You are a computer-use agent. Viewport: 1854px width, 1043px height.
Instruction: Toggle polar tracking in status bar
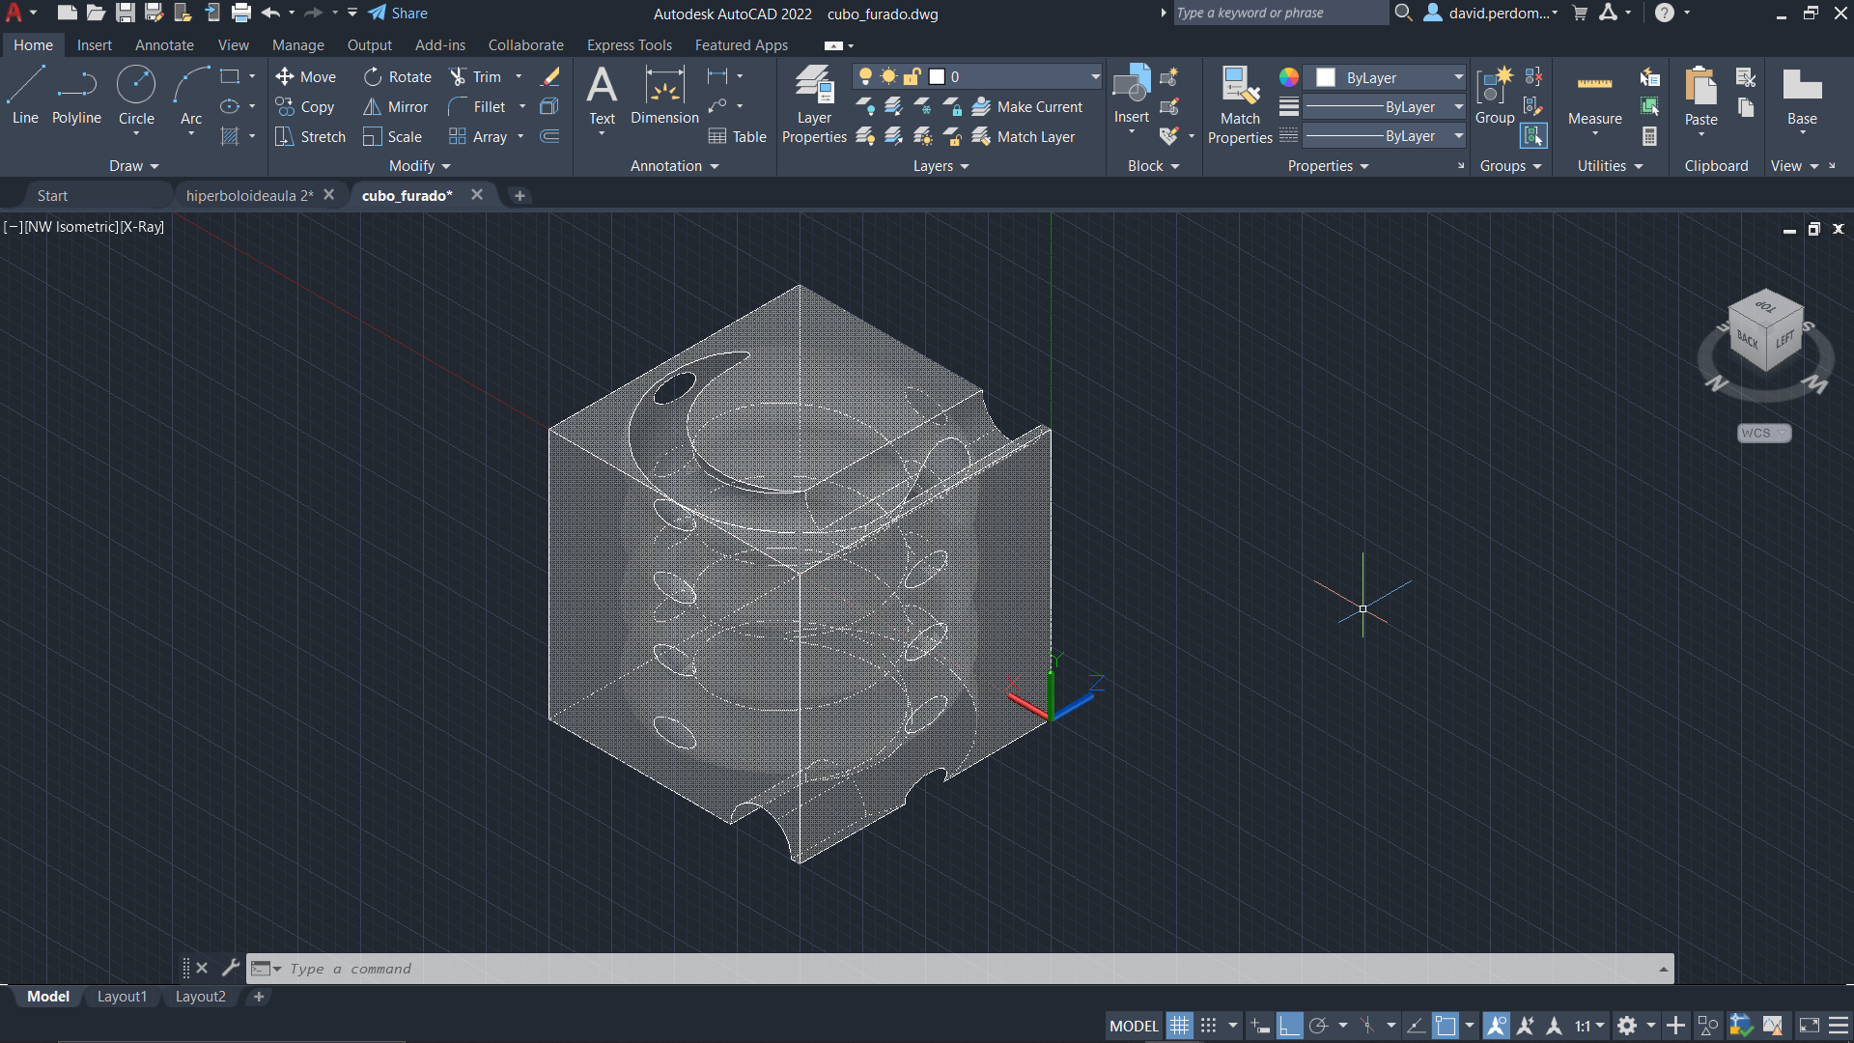(x=1319, y=1026)
